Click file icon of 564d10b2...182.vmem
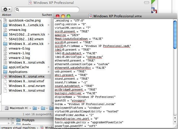 [x=5, y=39]
